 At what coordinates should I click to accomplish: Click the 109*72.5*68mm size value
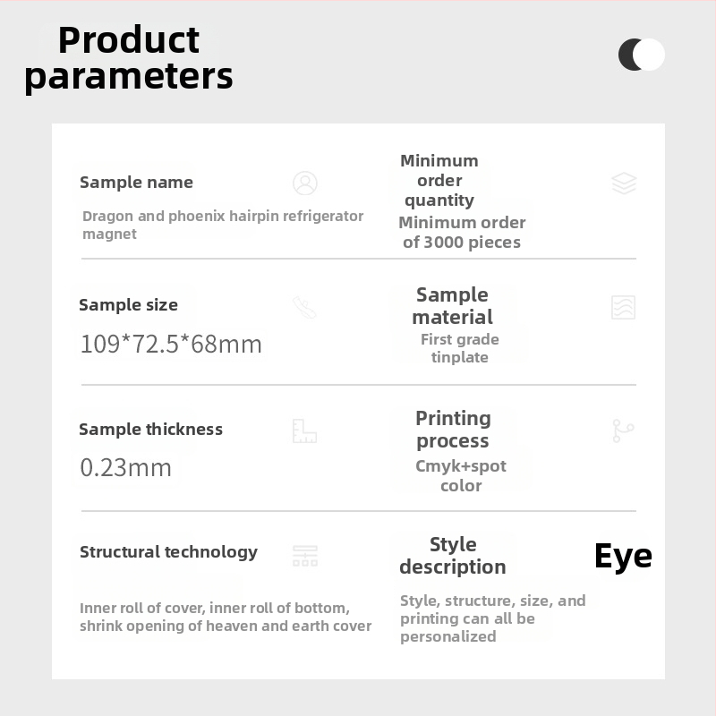[171, 344]
